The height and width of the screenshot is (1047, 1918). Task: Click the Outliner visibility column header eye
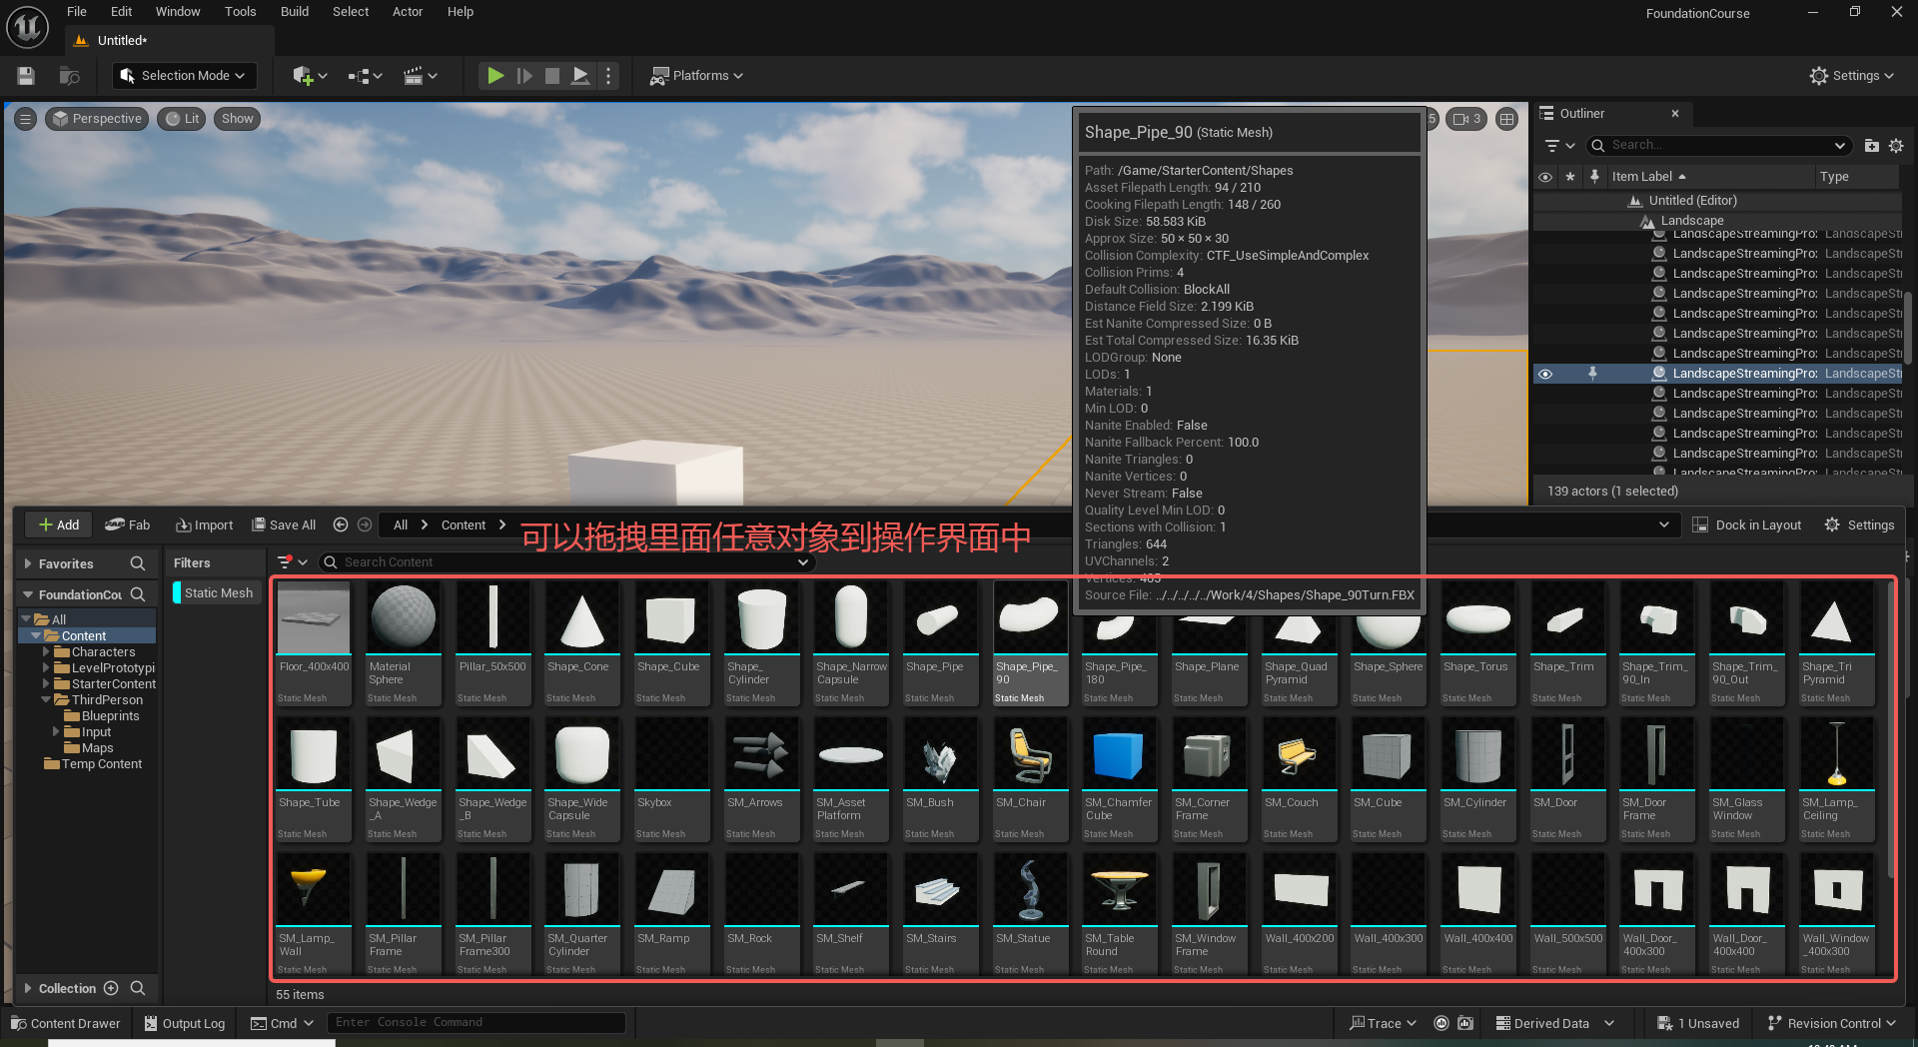[x=1545, y=177]
